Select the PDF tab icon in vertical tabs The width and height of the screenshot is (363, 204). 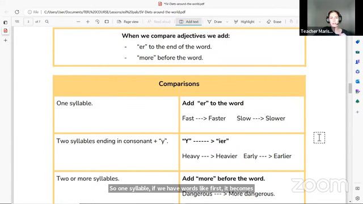pyautogui.click(x=5, y=31)
